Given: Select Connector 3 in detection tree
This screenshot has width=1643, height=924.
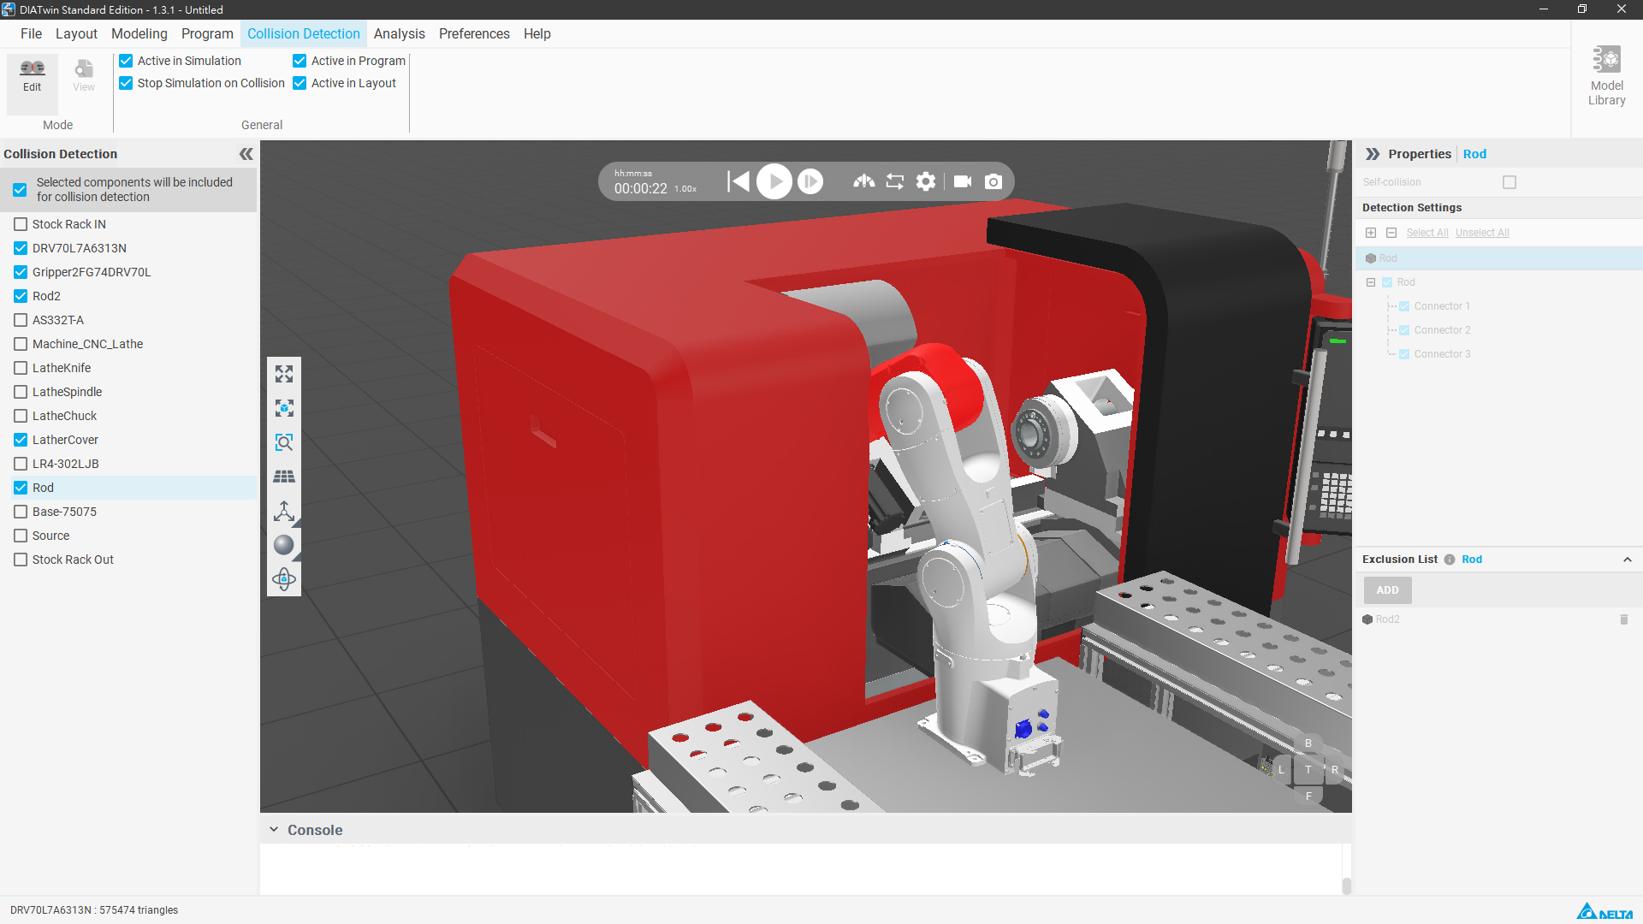Looking at the screenshot, I should (x=1442, y=354).
